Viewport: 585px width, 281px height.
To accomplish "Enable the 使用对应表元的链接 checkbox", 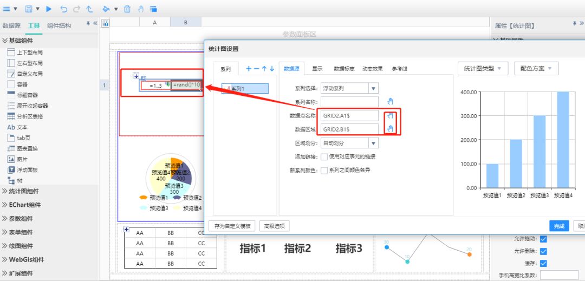I will click(x=324, y=156).
